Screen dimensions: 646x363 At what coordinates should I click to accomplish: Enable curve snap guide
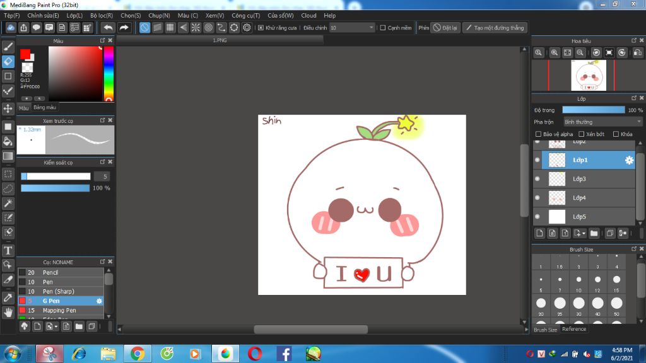[x=221, y=28]
